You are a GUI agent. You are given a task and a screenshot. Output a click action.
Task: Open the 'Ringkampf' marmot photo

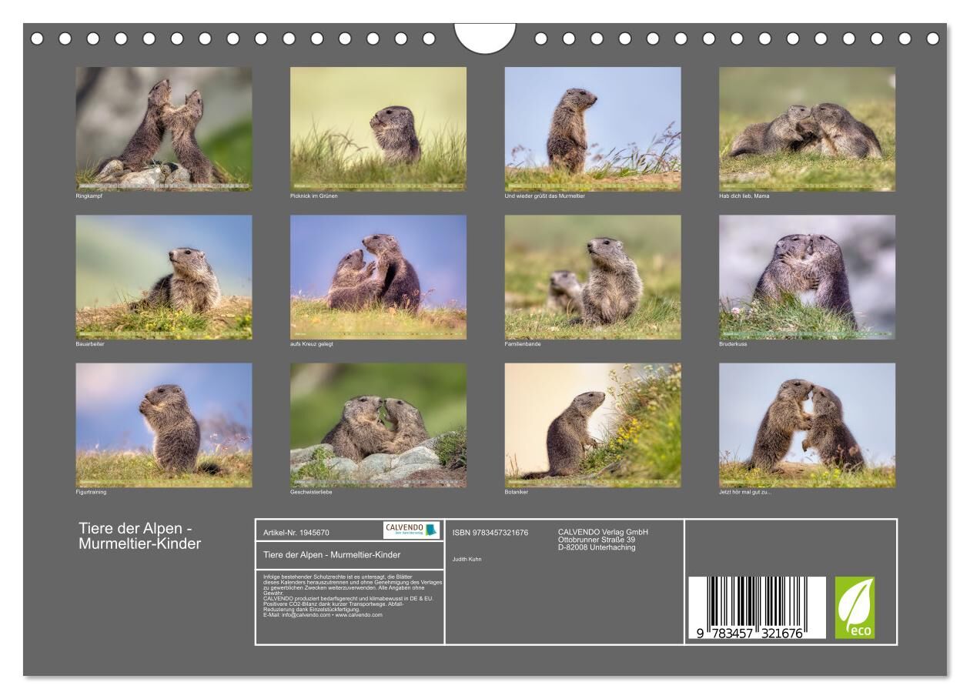click(x=163, y=129)
